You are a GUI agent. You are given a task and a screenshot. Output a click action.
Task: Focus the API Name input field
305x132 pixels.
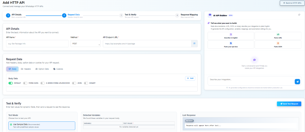click(37, 44)
